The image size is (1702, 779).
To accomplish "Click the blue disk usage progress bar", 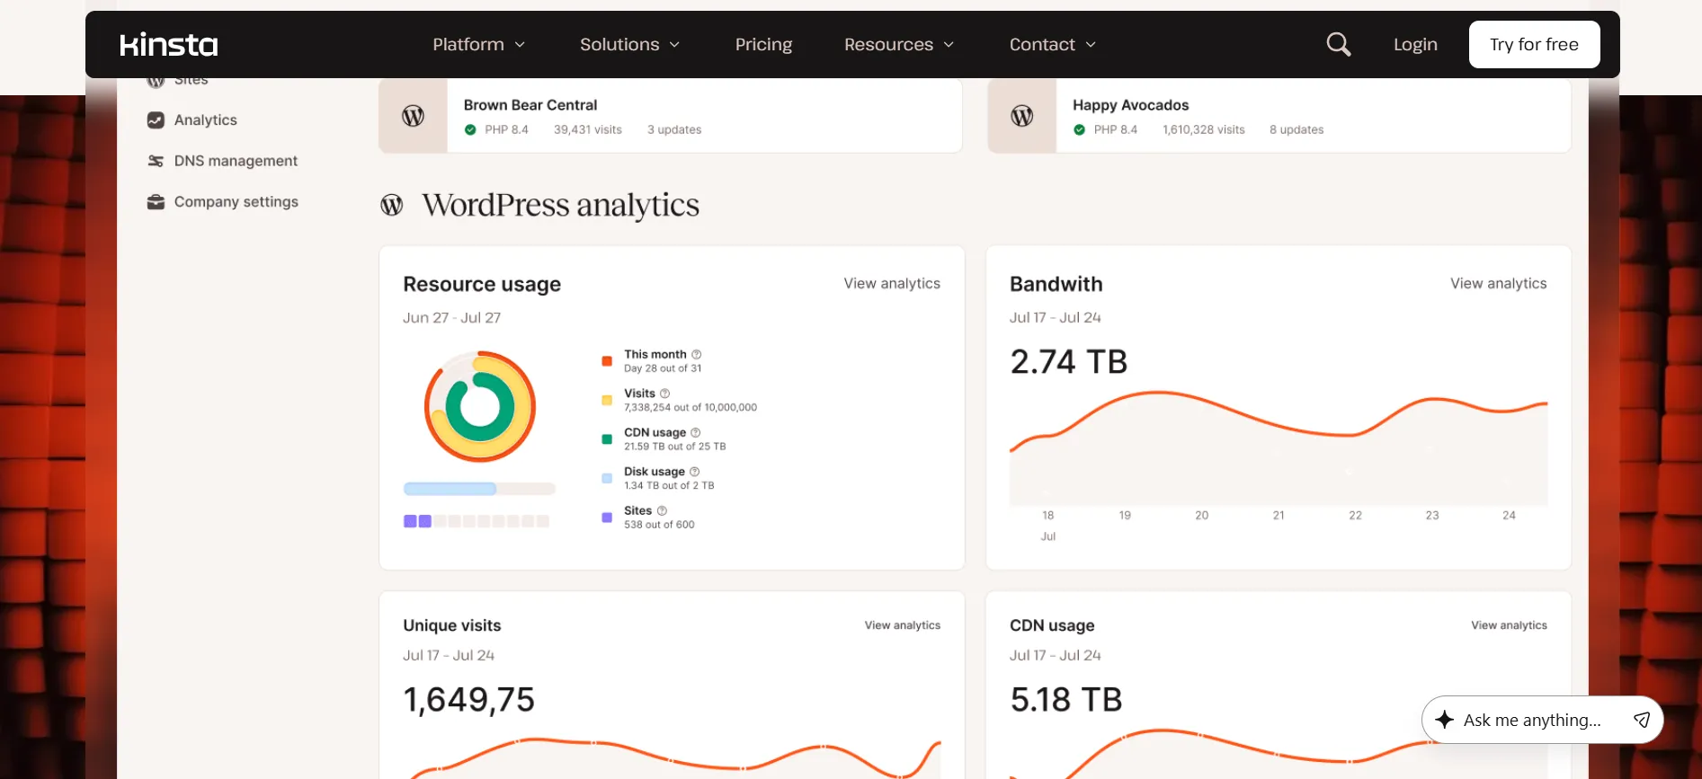I will [x=479, y=489].
